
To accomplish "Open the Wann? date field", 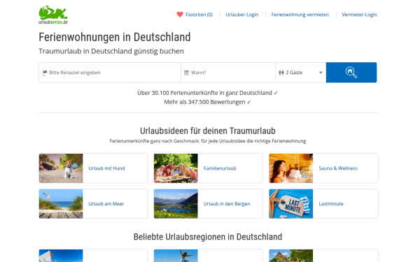I will (228, 73).
